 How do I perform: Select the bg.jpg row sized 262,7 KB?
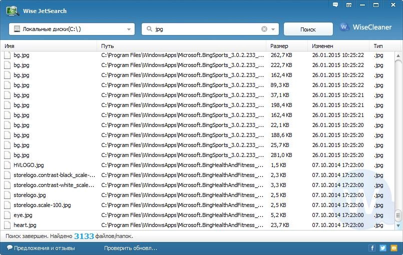[x=198, y=55]
